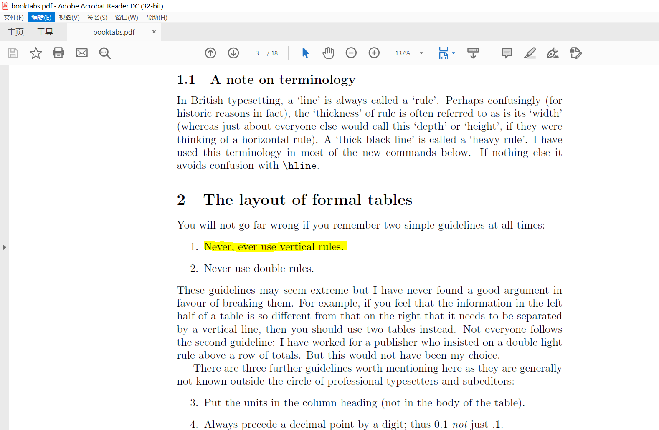
Task: Select the highlighter pen tool
Action: coord(530,53)
